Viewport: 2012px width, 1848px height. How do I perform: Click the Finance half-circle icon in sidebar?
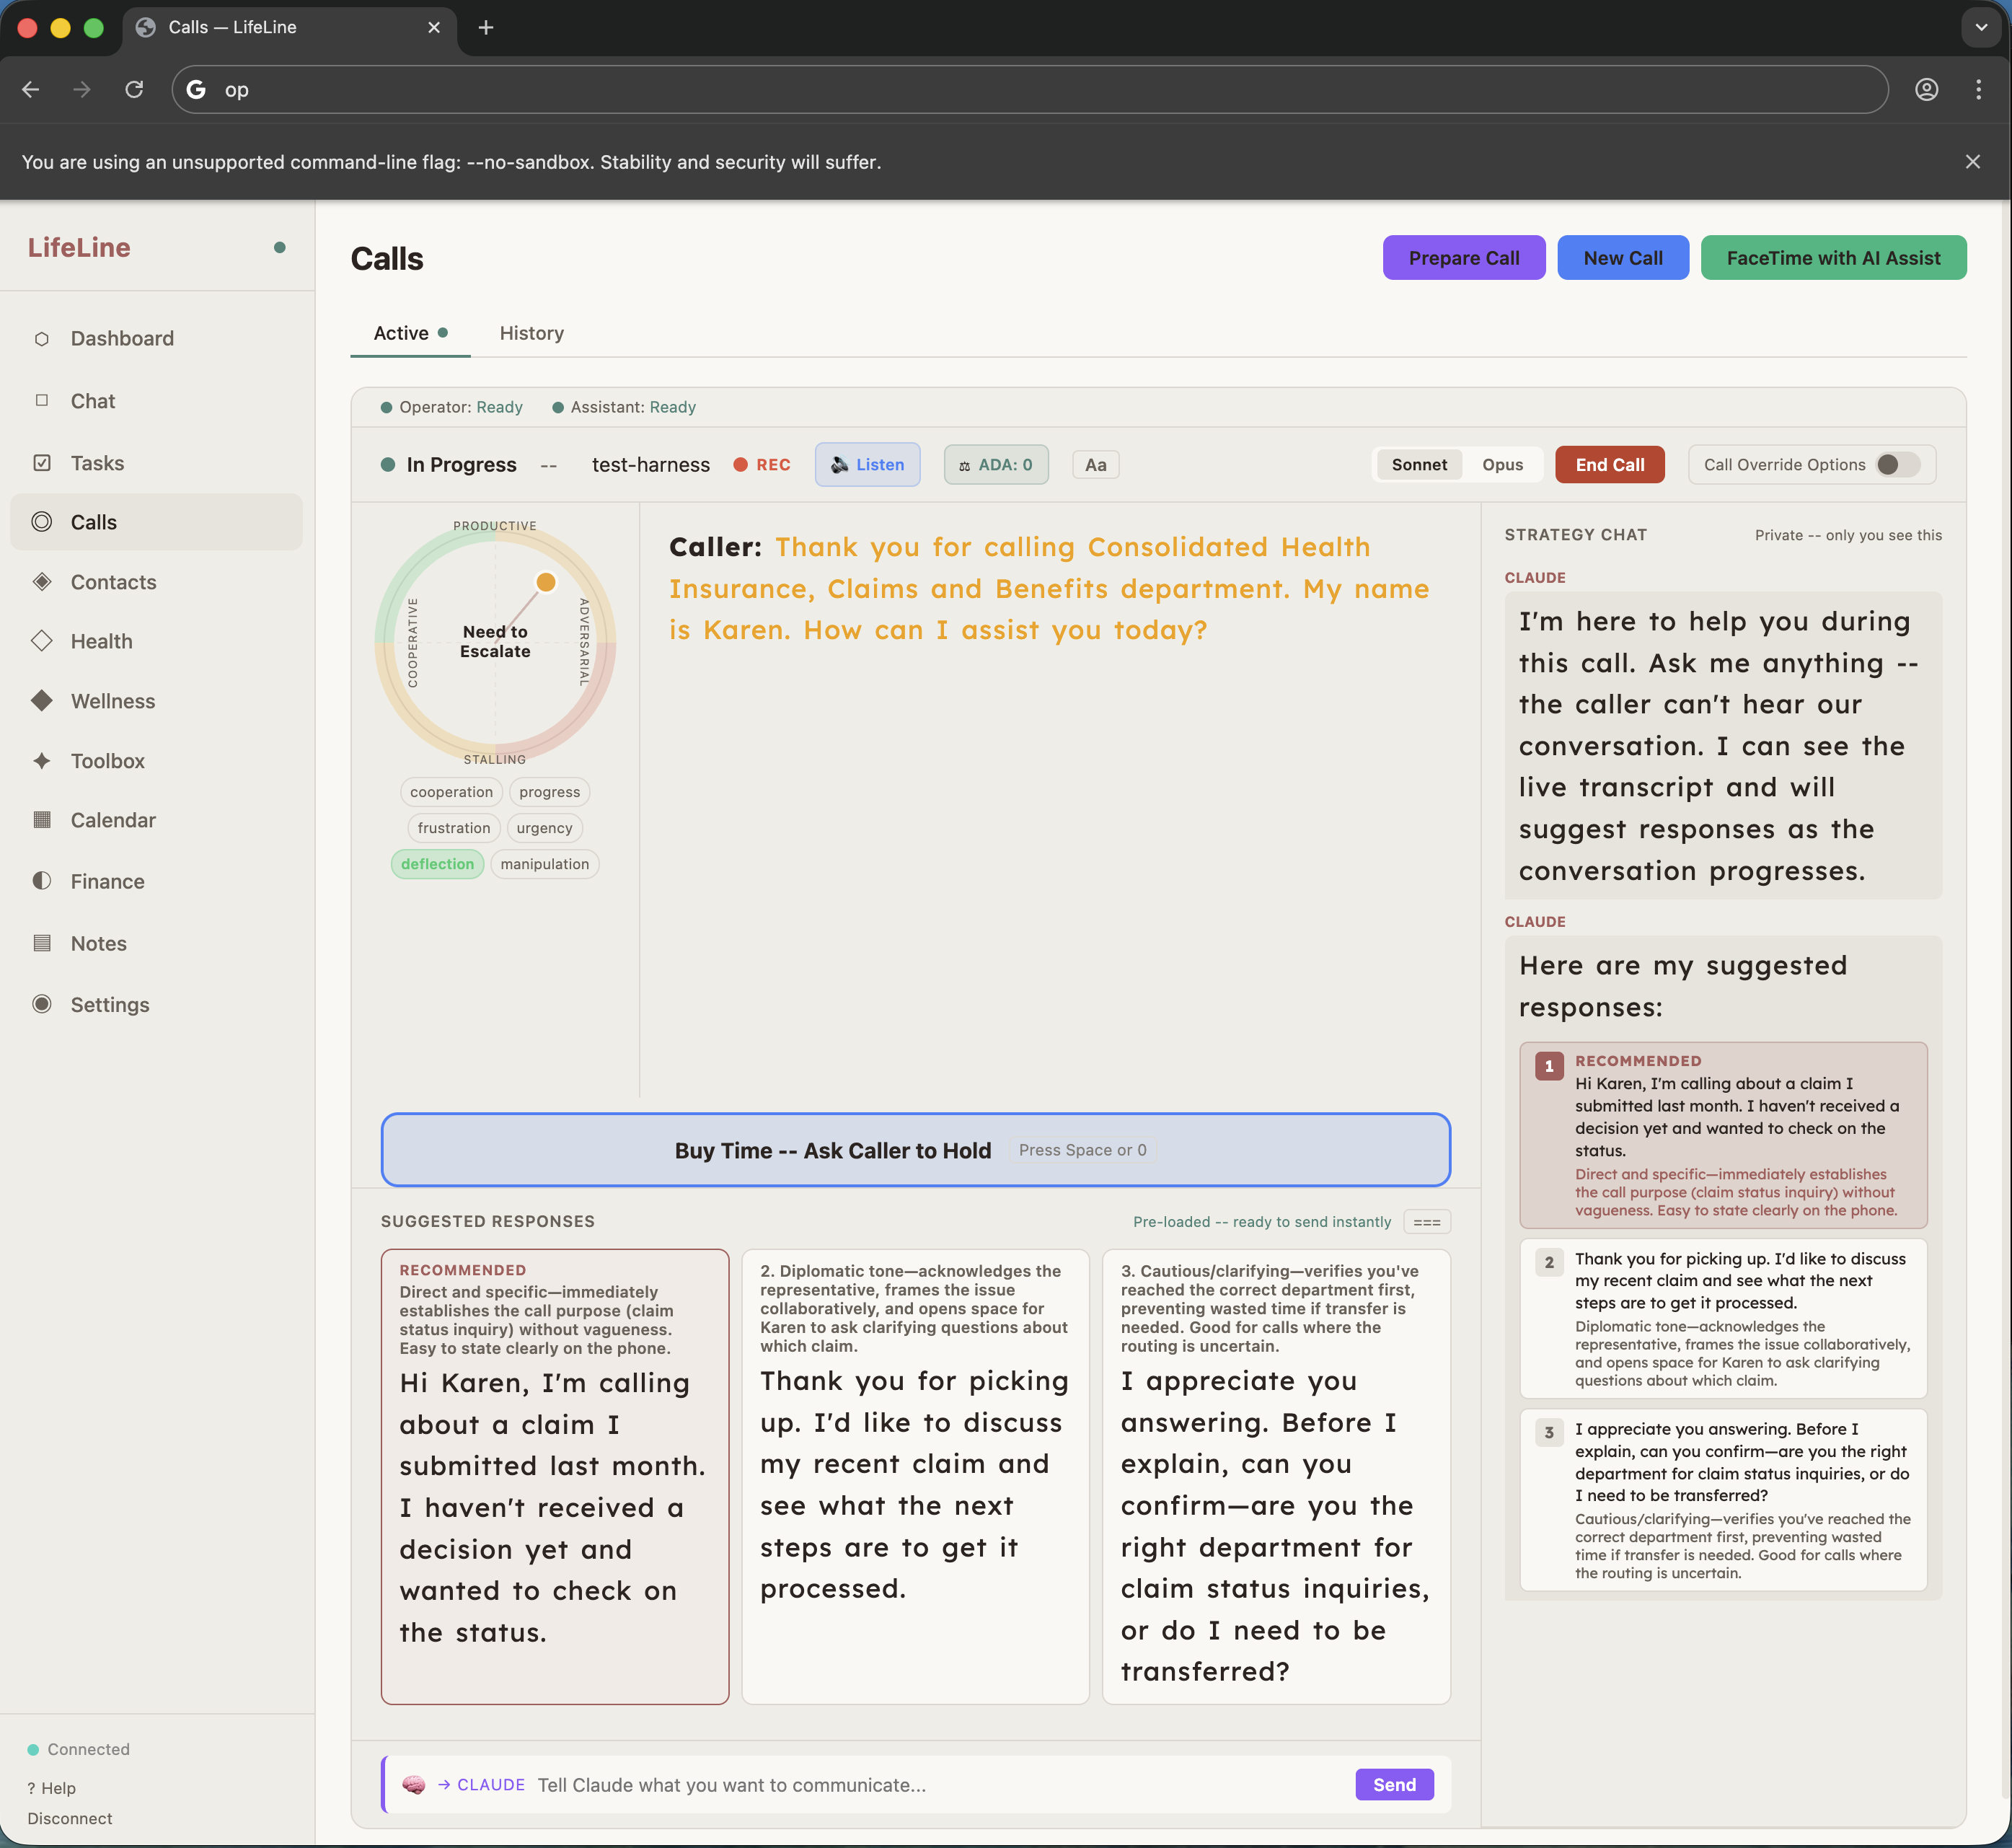(x=41, y=881)
